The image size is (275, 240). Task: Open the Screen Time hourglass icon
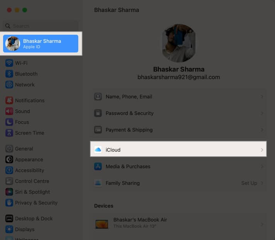pos(9,133)
